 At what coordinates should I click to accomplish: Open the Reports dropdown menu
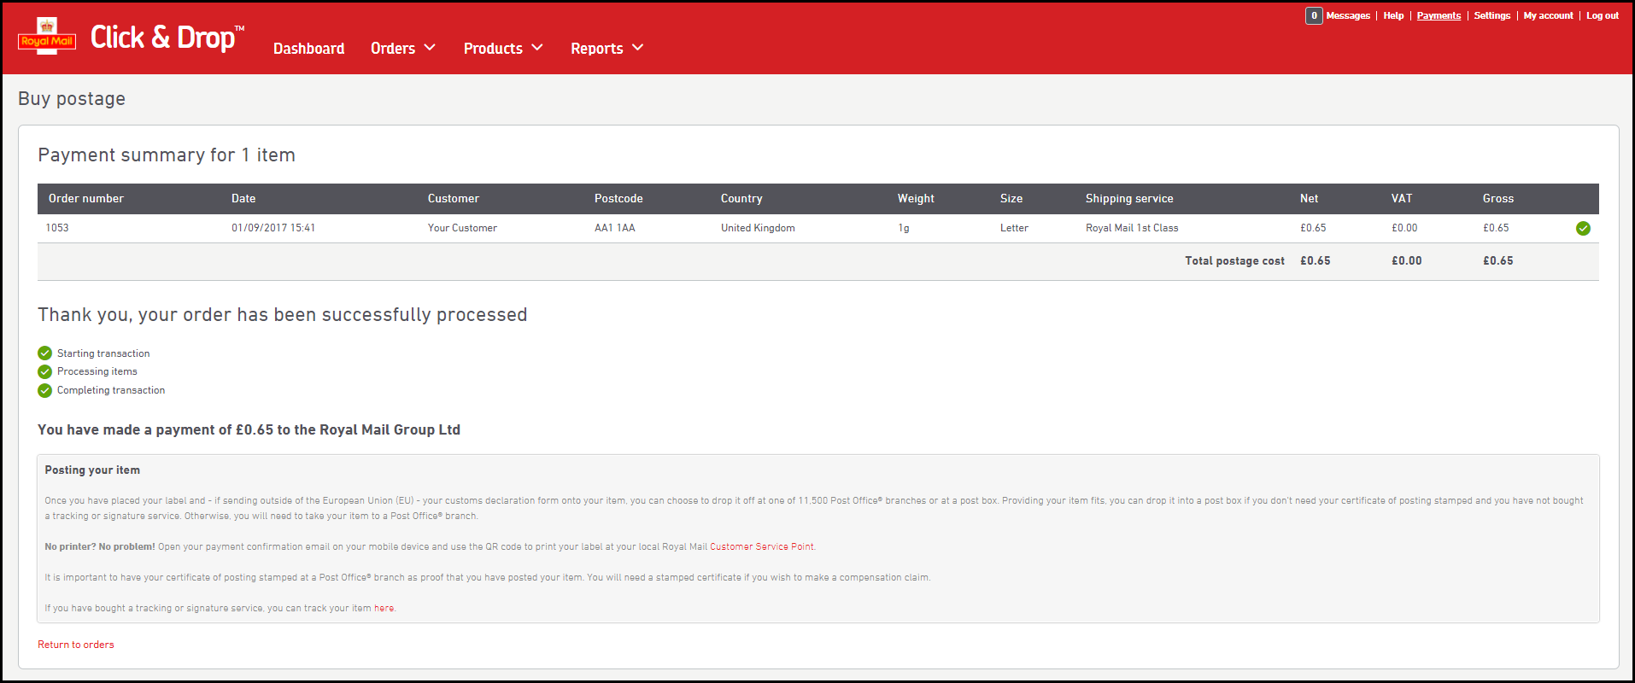(x=607, y=49)
